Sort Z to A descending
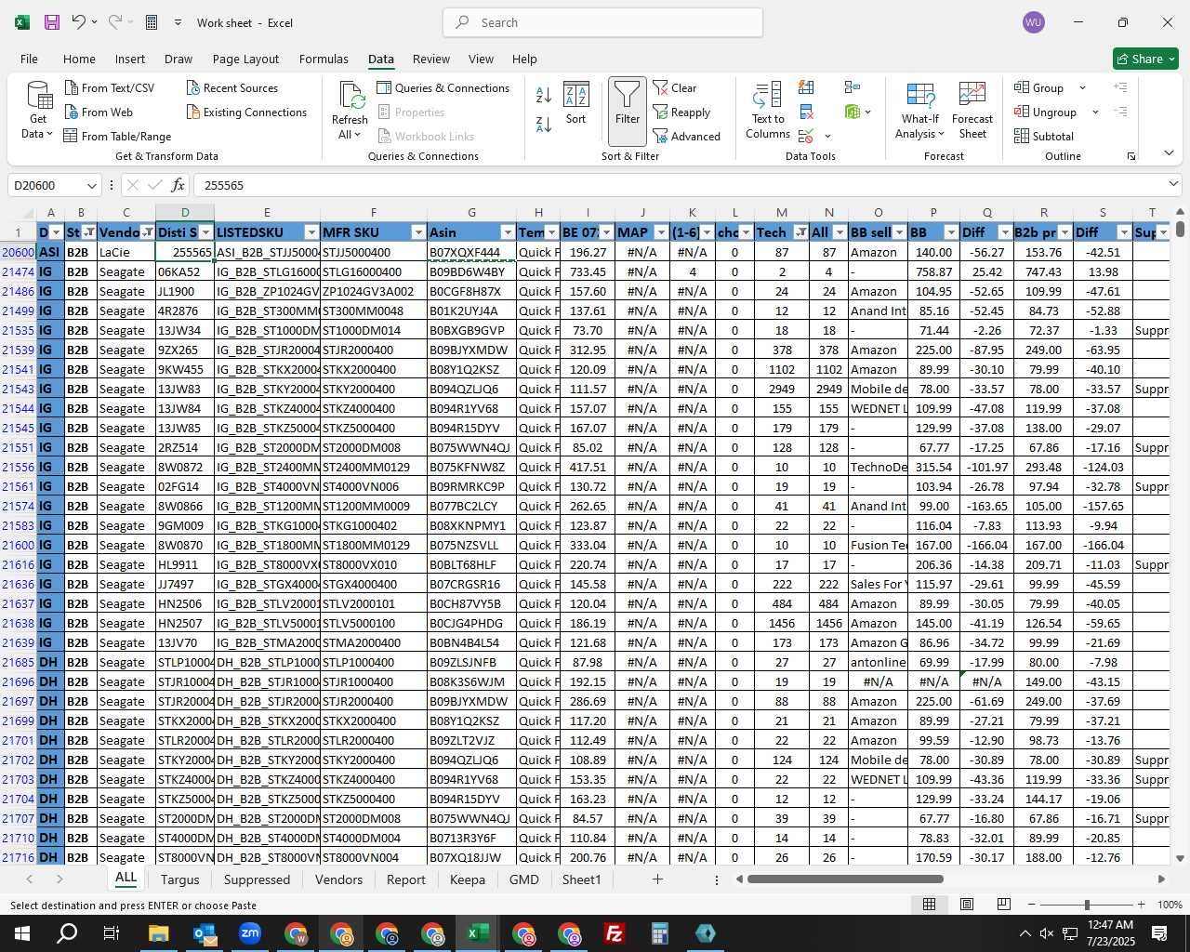The height and width of the screenshot is (952, 1190). pos(544,124)
